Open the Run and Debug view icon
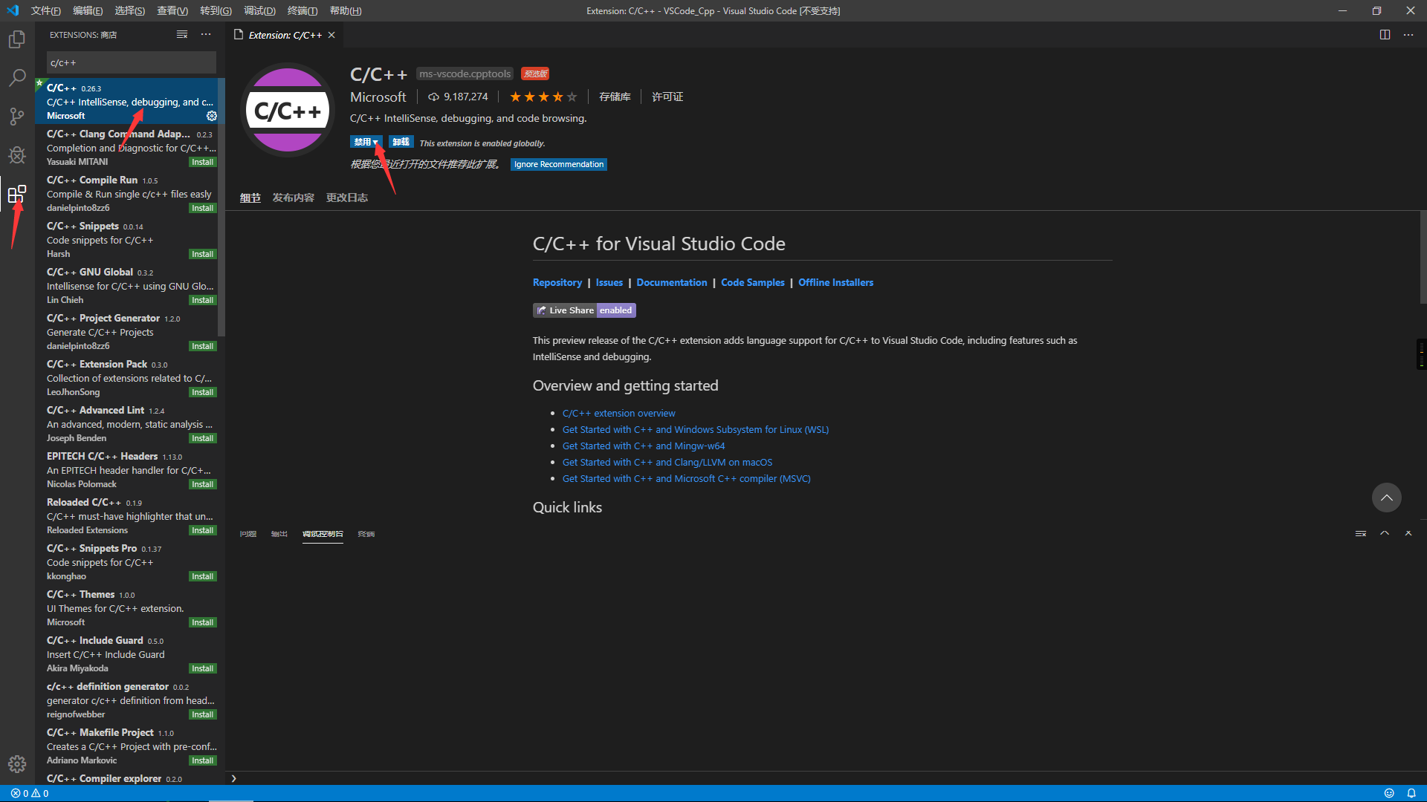 coord(16,154)
